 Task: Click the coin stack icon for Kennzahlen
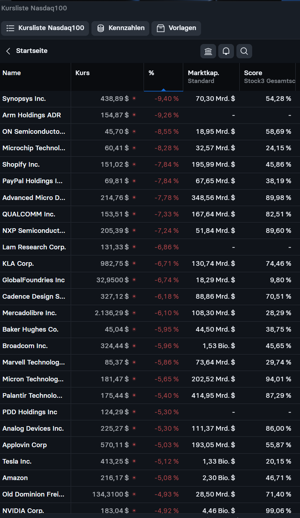tap(101, 28)
